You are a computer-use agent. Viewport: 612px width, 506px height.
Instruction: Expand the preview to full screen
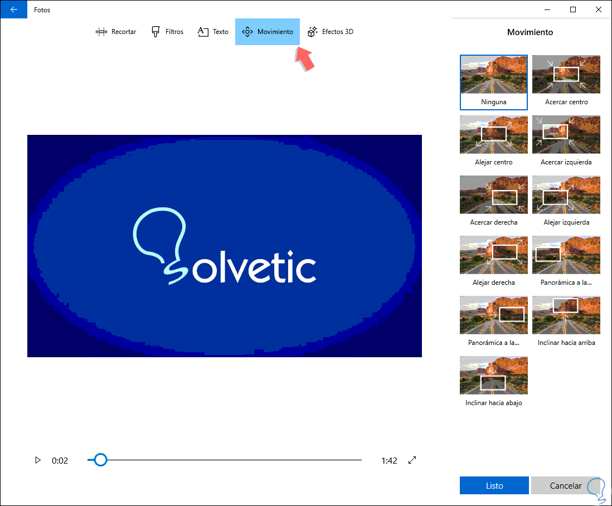[412, 460]
